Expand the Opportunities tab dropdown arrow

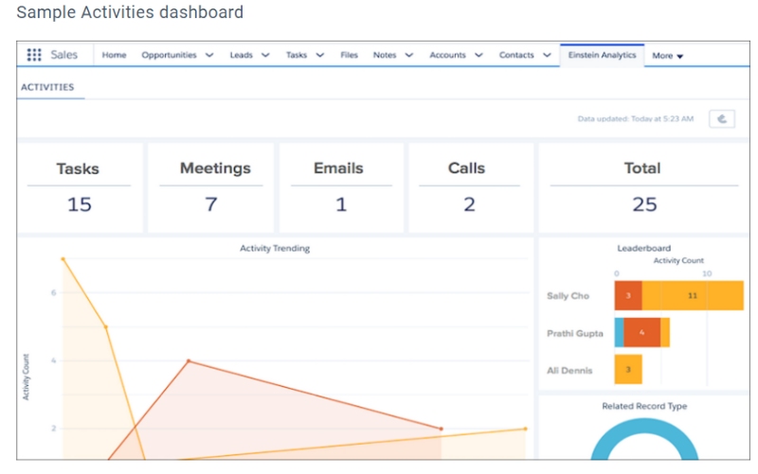(x=208, y=56)
